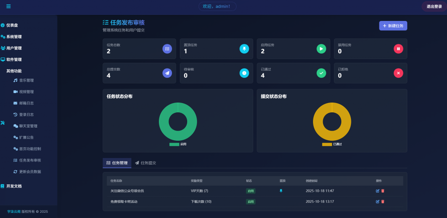Click the 已拒绝 cross icon
This screenshot has width=447, height=218.
(398, 73)
